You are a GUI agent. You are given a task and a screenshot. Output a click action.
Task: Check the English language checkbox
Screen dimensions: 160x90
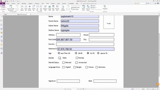click(x=63, y=67)
